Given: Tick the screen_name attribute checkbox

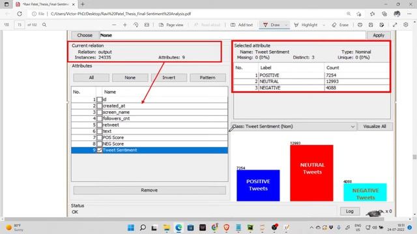Looking at the screenshot, I should click(100, 112).
